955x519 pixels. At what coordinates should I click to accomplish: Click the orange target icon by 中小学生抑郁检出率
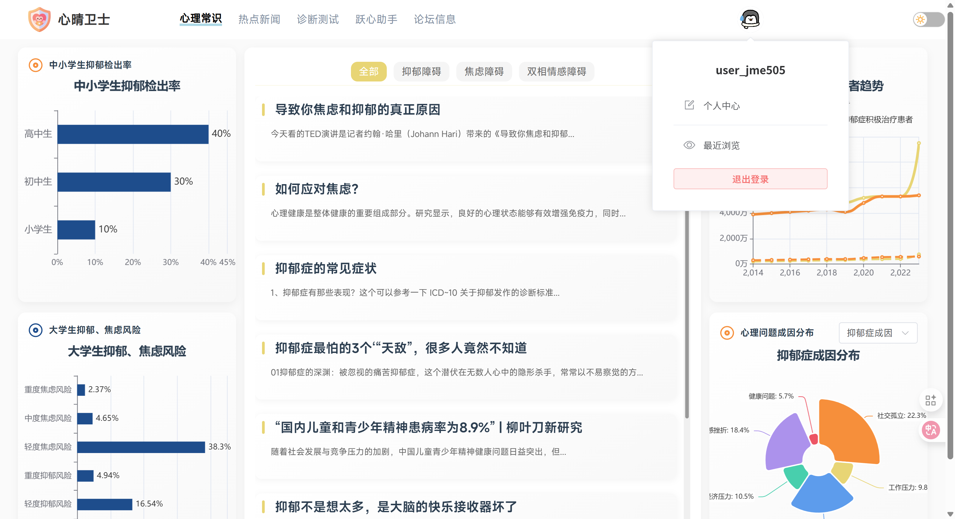coord(36,65)
